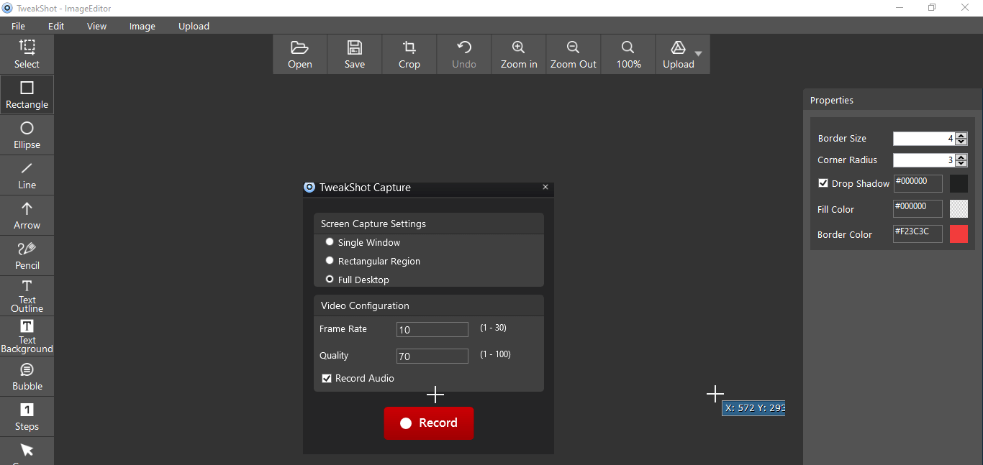Viewport: 983px width, 465px height.
Task: Zoom in using the toolbar button
Action: pyautogui.click(x=519, y=55)
